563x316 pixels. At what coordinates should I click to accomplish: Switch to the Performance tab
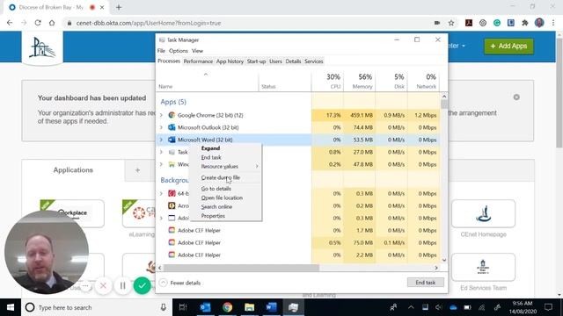tap(198, 61)
